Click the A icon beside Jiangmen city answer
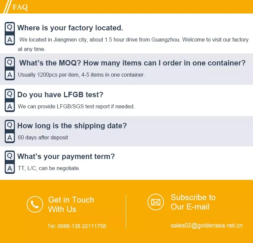Viewport: 253px width, 243px height. tap(10, 40)
